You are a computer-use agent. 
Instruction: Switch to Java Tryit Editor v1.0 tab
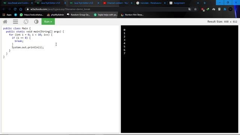[50, 3]
